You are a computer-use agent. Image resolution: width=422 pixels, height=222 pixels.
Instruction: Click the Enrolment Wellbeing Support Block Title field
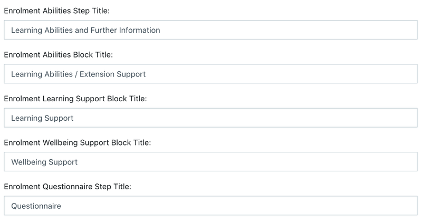point(211,162)
